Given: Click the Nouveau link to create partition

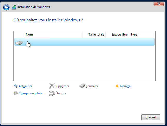Looking at the screenshot, I should coord(126,86).
